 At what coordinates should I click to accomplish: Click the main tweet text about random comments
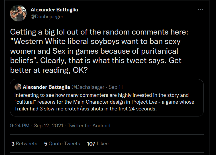point(99,51)
